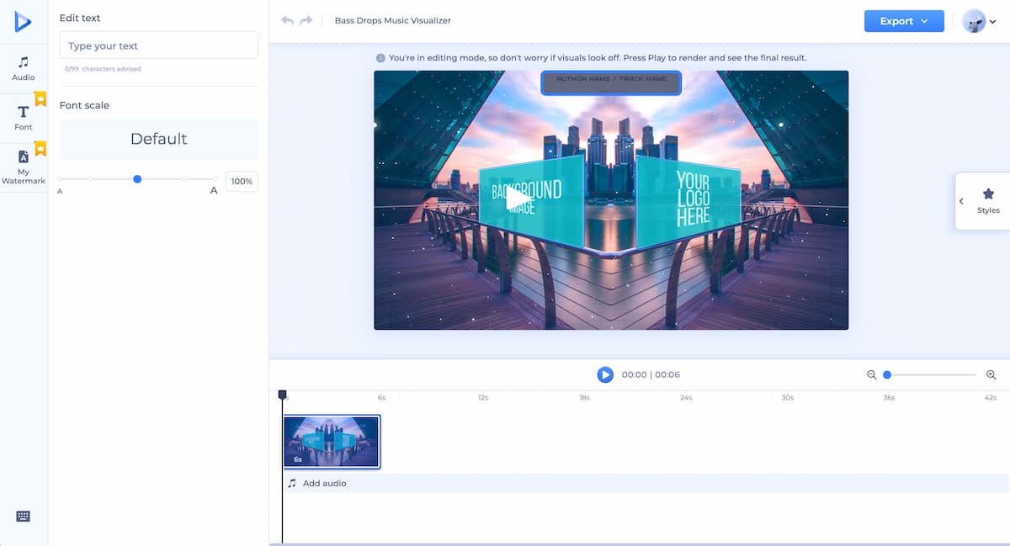Image resolution: width=1010 pixels, height=546 pixels.
Task: Click the premium star badge on Font
Action: point(40,99)
